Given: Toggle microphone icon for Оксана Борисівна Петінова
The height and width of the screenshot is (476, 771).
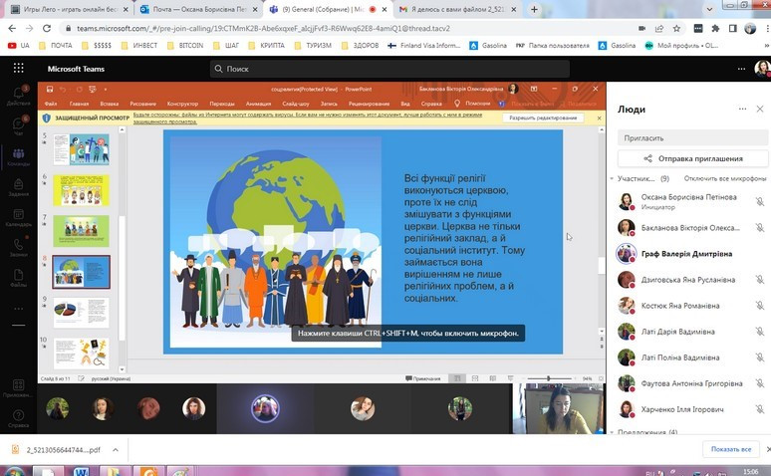Looking at the screenshot, I should coord(758,201).
